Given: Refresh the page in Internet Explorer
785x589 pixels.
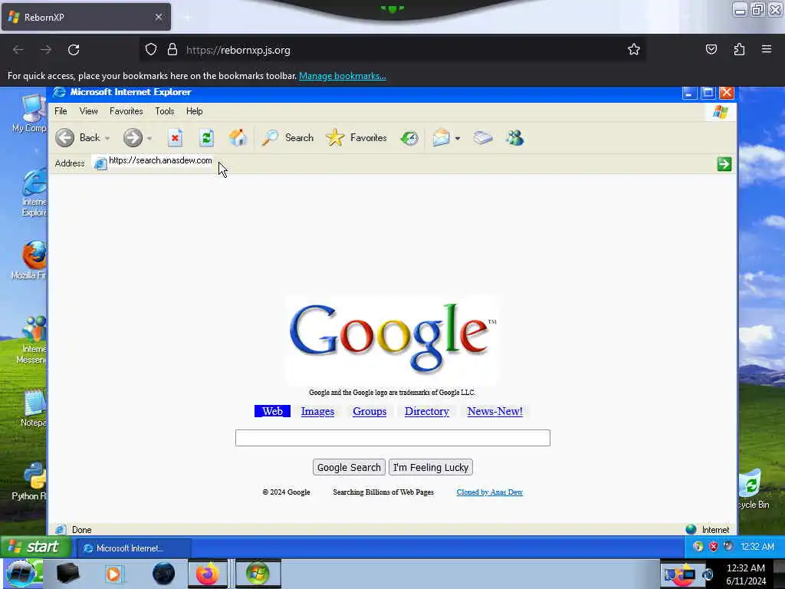Looking at the screenshot, I should pyautogui.click(x=206, y=138).
